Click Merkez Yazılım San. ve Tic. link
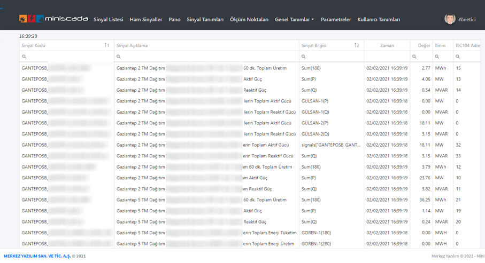Image resolution: width=485 pixels, height=263 pixels. click(37, 256)
